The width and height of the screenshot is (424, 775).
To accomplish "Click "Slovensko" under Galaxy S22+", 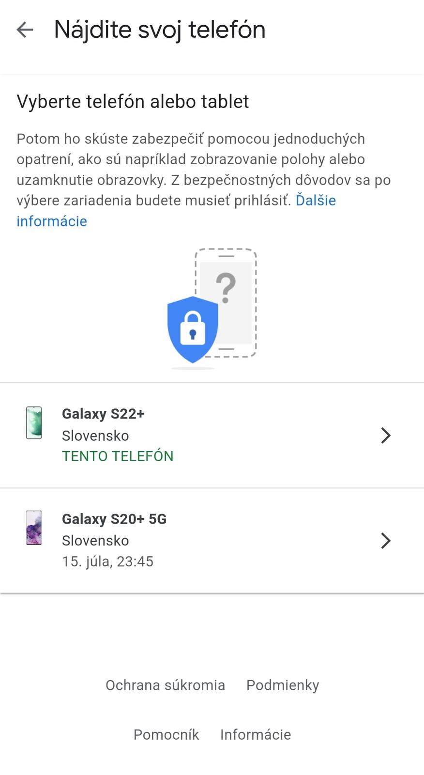I will (x=95, y=435).
